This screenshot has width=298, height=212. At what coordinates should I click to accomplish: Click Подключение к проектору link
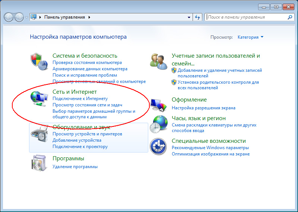pyautogui.click(x=80, y=146)
